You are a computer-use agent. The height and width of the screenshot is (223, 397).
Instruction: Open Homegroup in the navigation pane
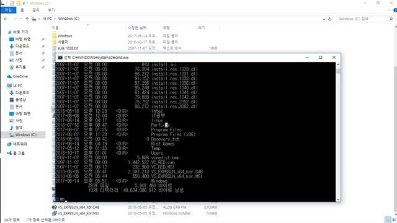16,153
